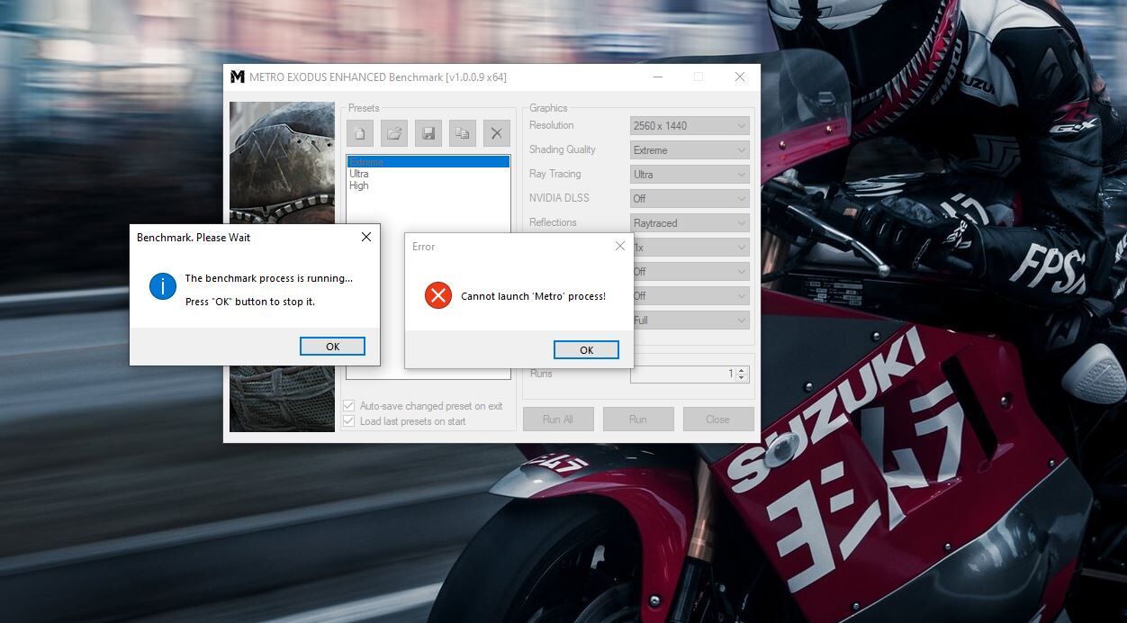Viewport: 1127px width, 623px height.
Task: Open the dropdown showing 1x
Action: click(691, 248)
